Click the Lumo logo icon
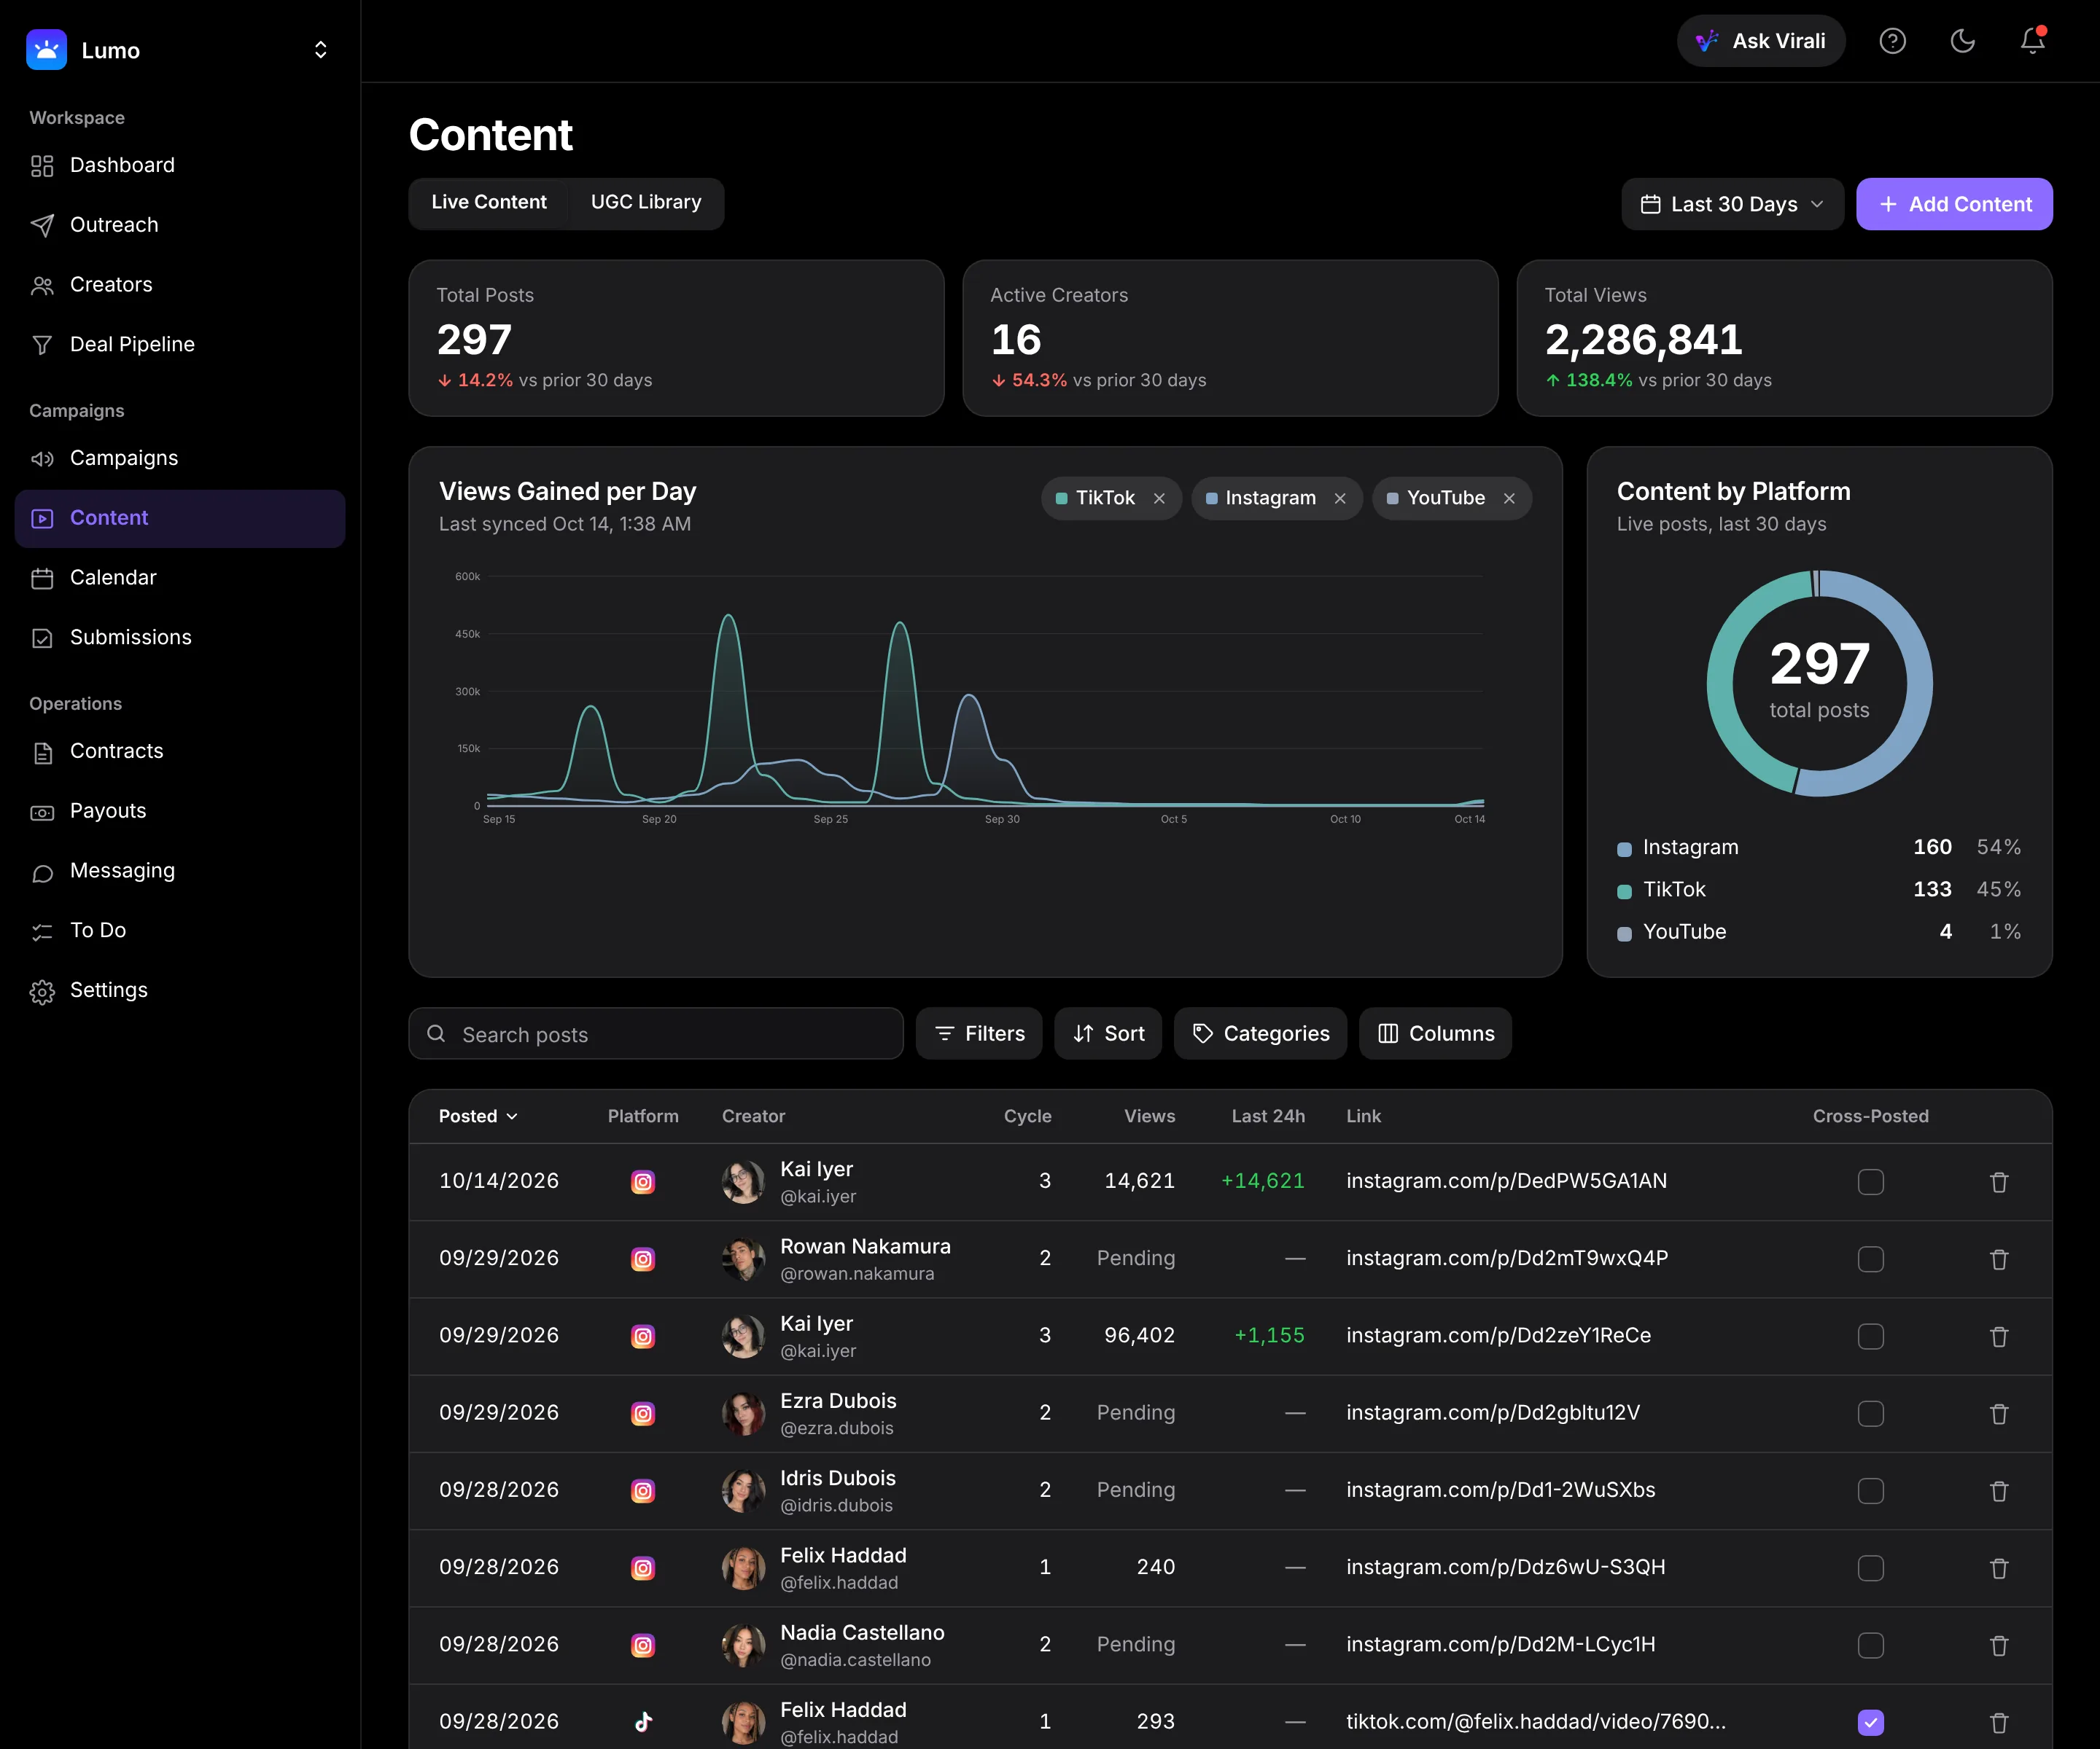 point(46,50)
